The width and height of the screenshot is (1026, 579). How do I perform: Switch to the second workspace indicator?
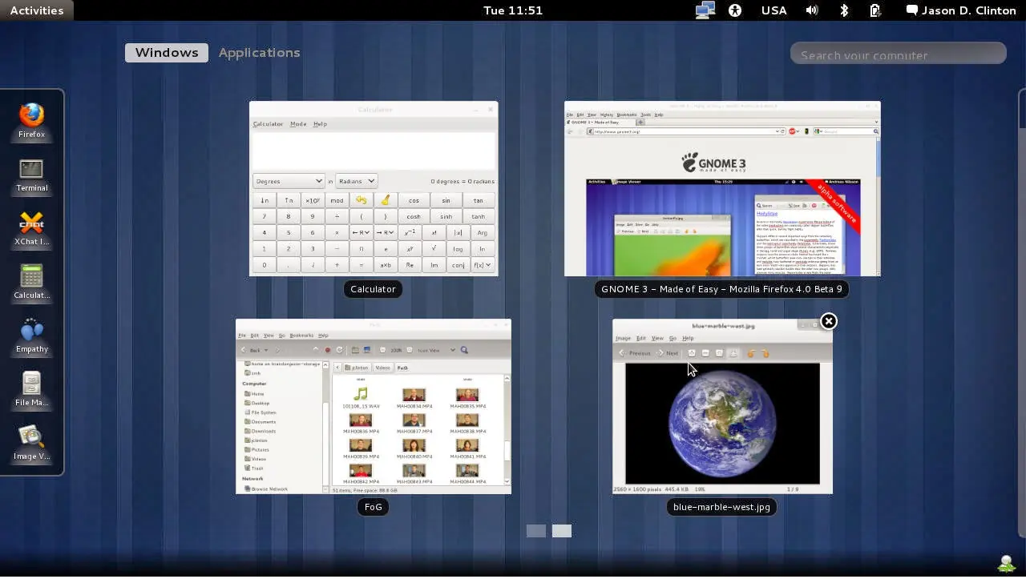tap(562, 531)
